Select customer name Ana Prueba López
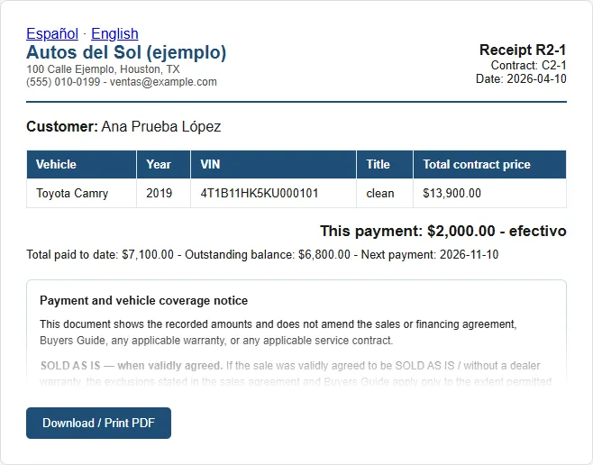593x465 pixels. (161, 127)
